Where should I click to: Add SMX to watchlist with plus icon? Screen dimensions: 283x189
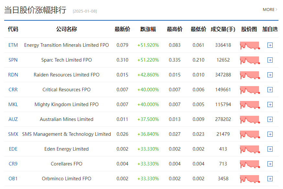[x=270, y=134]
